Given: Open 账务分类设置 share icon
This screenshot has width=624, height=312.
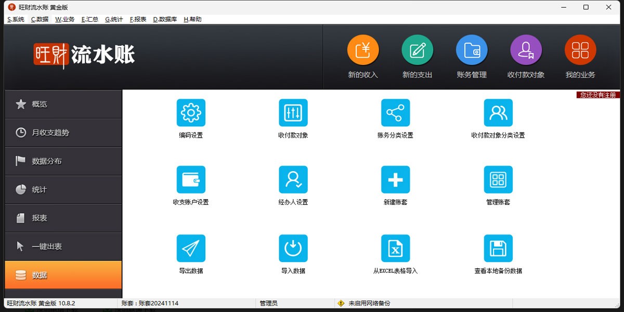Looking at the screenshot, I should tap(395, 113).
